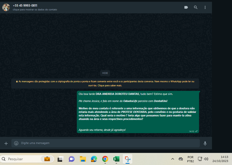Click contact number +55 45 9993-0811

[x=25, y=6]
